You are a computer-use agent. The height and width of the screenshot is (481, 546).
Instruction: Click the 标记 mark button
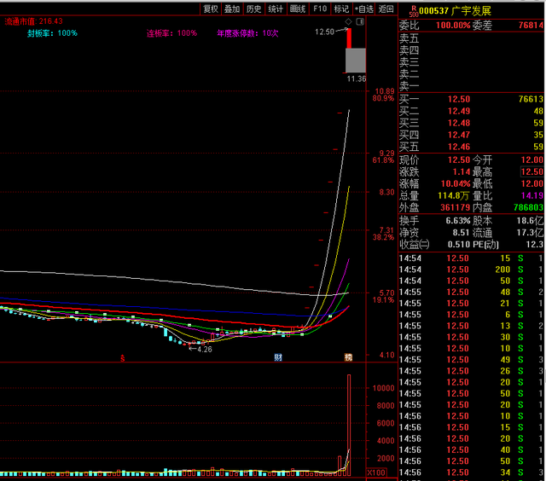coord(341,9)
